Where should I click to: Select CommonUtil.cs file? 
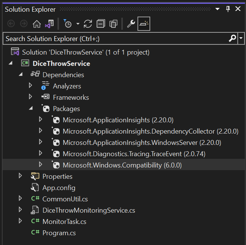tap(65, 199)
